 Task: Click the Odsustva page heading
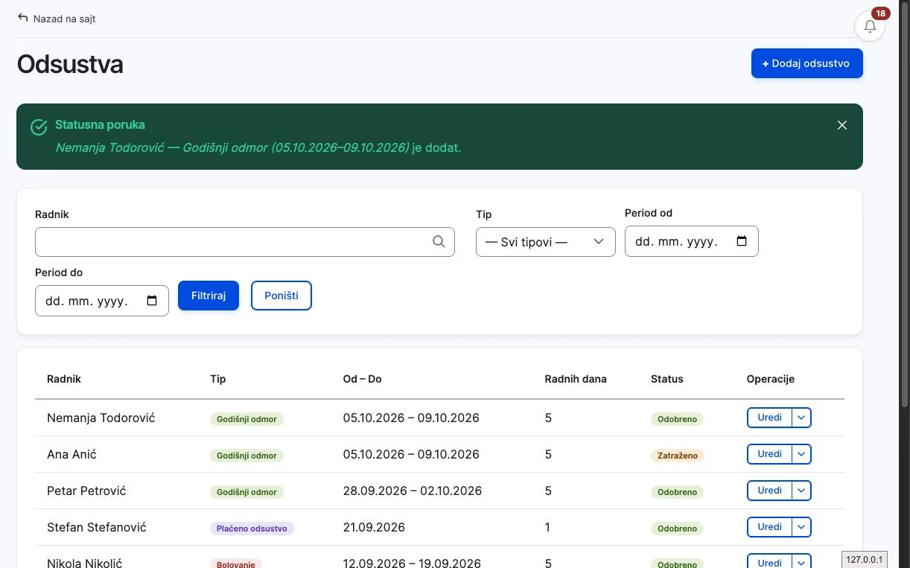click(70, 64)
